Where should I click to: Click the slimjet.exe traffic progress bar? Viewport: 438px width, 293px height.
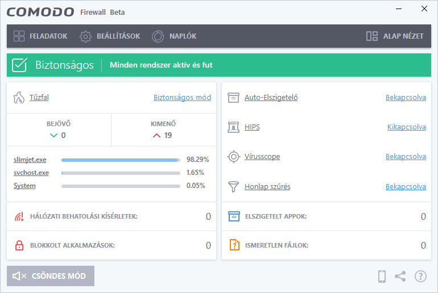click(x=121, y=160)
